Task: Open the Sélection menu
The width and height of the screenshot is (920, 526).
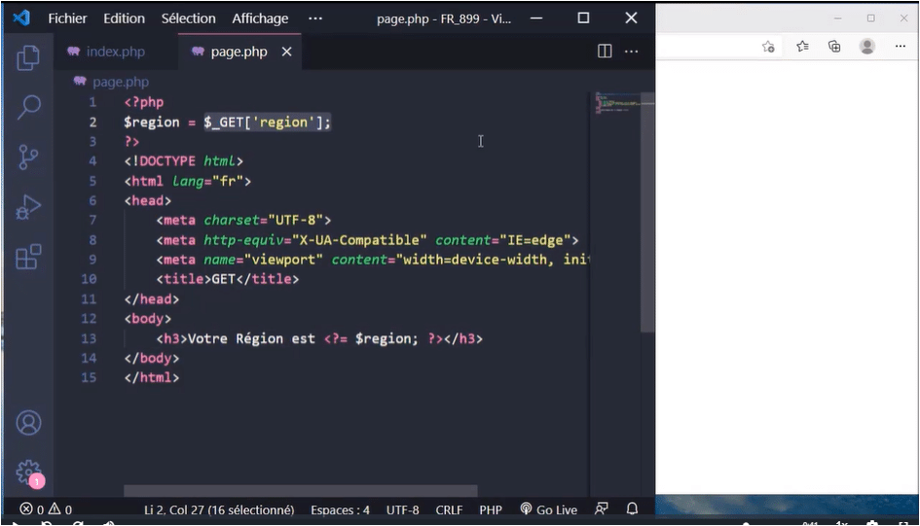Action: point(188,18)
